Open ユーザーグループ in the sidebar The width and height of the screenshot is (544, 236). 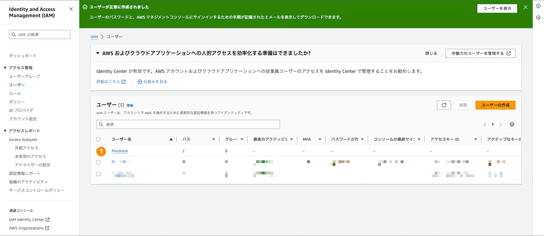pyautogui.click(x=24, y=76)
